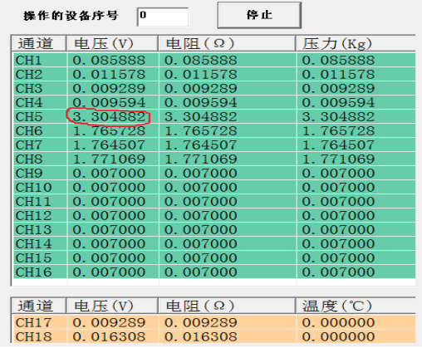Click the 停止 stop button
Image resolution: width=422 pixels, height=348 pixels.
click(259, 15)
